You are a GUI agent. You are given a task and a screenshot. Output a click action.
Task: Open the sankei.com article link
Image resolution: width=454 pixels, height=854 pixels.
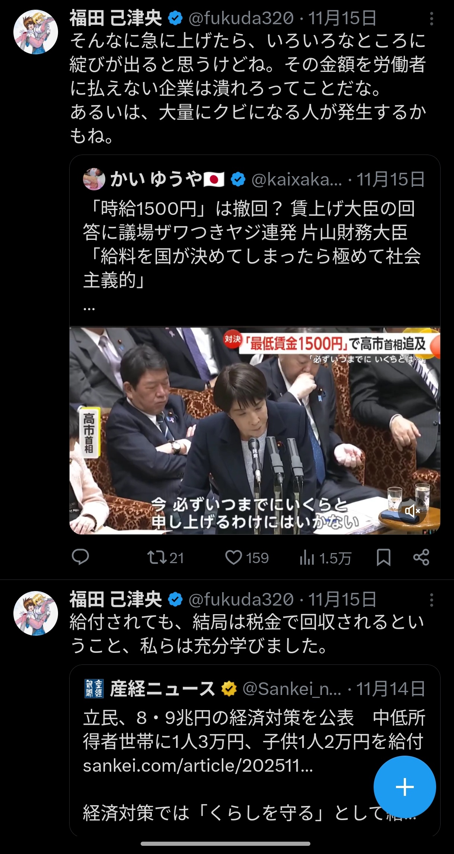(198, 766)
